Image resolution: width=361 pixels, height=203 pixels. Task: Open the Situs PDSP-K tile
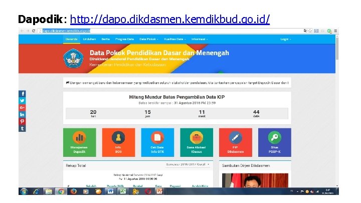coord(274,142)
